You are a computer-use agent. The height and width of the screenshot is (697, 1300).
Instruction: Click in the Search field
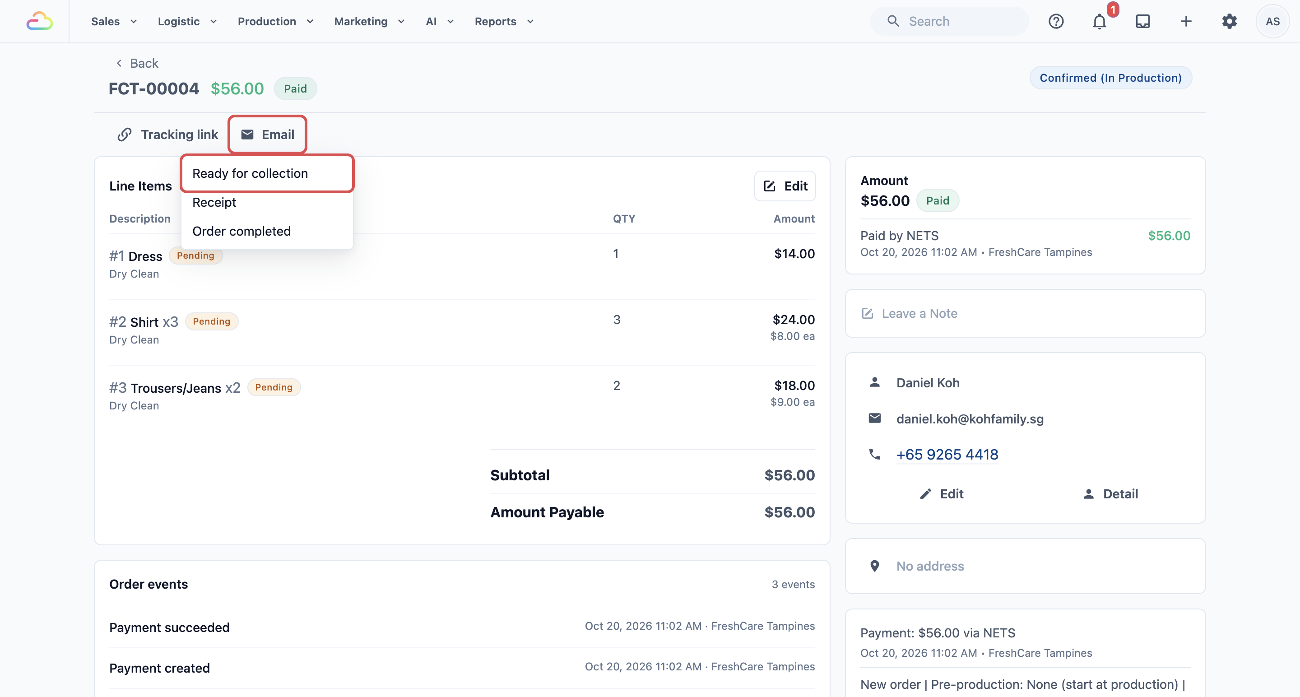[949, 21]
